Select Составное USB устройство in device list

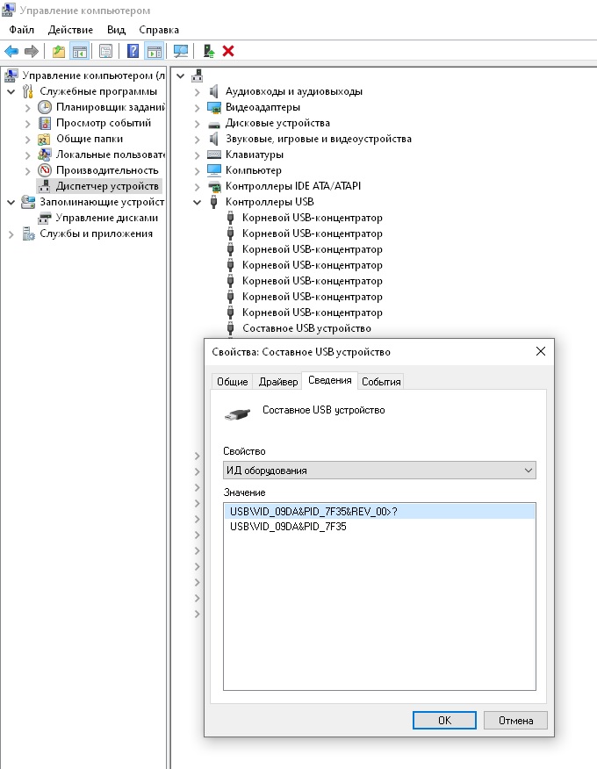pyautogui.click(x=306, y=328)
